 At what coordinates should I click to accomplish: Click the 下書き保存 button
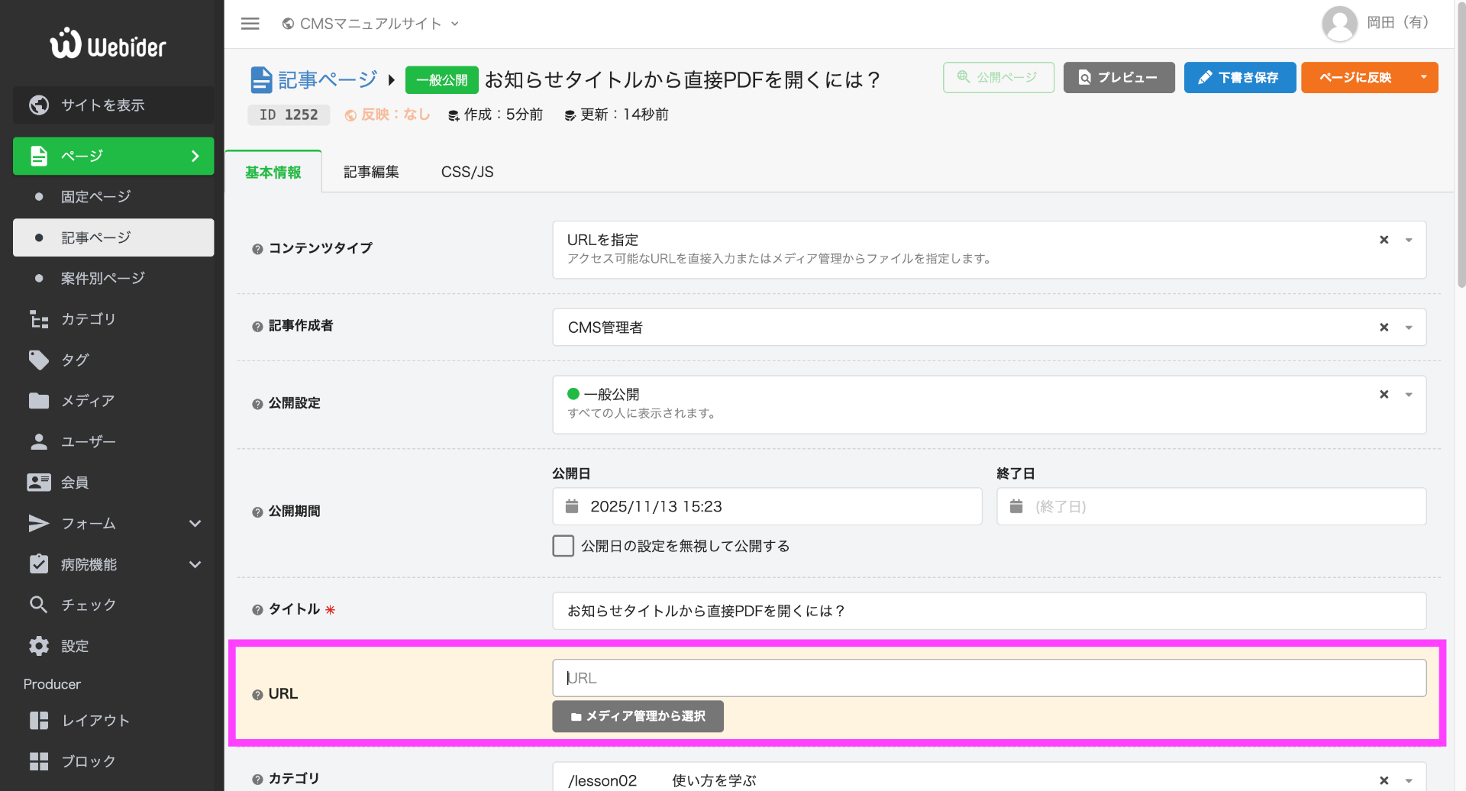coord(1239,77)
